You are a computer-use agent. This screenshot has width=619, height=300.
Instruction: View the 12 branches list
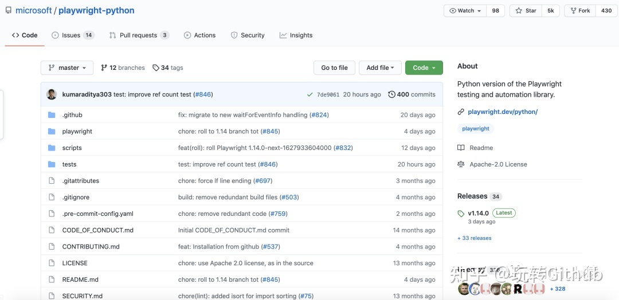(123, 68)
